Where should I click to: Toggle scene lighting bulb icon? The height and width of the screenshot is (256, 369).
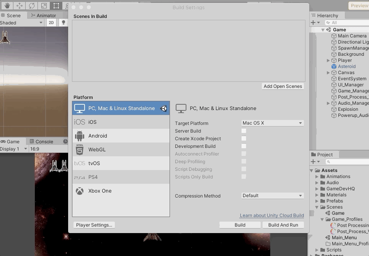(63, 23)
